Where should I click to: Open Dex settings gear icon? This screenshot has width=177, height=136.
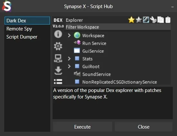(58, 46)
